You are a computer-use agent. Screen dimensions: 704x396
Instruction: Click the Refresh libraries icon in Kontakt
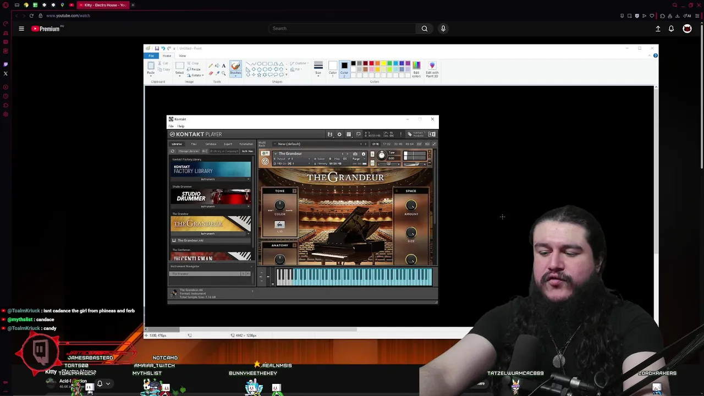pyautogui.click(x=173, y=151)
